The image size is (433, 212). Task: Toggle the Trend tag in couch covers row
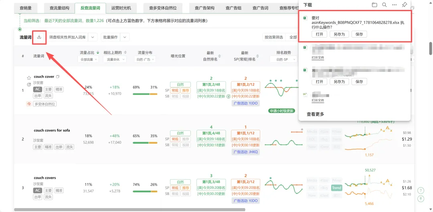[x=337, y=188]
